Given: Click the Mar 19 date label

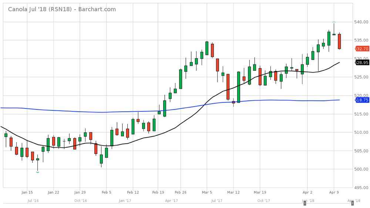Looking at the screenshot, I should pyautogui.click(x=260, y=192).
